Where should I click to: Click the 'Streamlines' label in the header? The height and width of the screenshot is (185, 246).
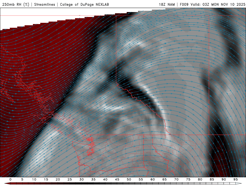click(45, 4)
